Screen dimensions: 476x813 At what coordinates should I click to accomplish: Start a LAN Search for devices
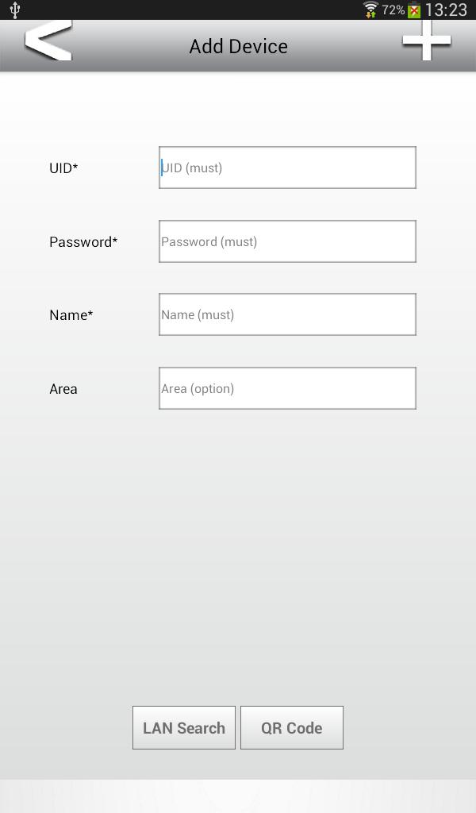[x=183, y=727]
